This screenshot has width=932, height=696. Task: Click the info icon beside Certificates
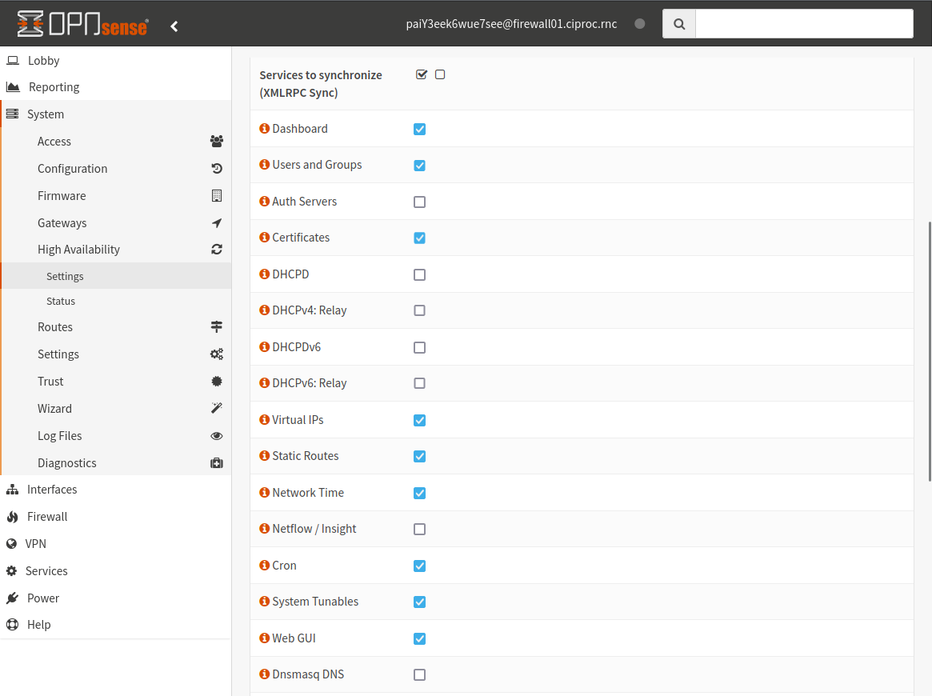264,238
